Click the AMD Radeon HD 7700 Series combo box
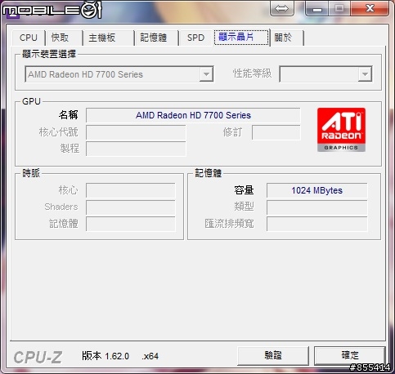 [119, 74]
